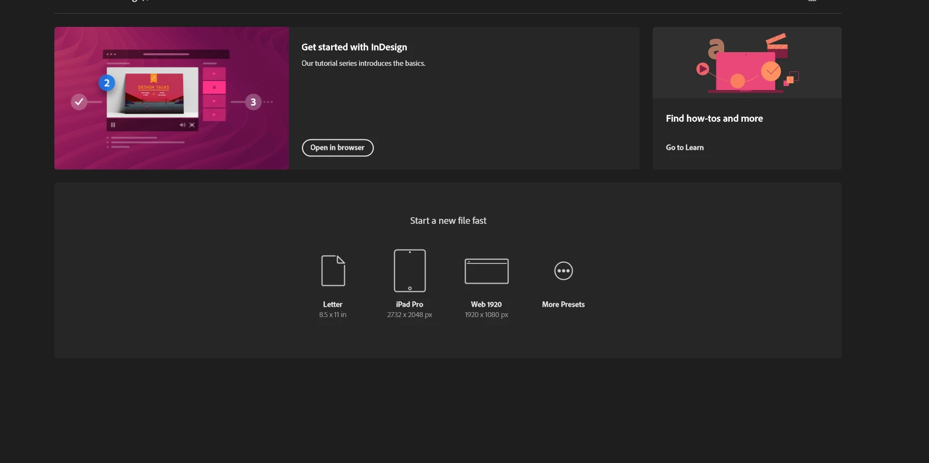
Task: Click the iPad Pro label
Action: (x=410, y=304)
